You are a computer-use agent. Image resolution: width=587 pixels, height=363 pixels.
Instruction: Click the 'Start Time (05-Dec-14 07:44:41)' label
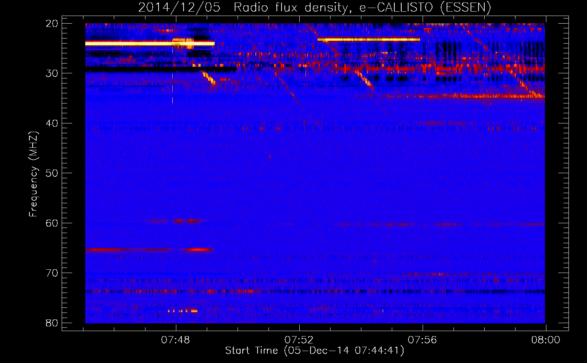315,351
